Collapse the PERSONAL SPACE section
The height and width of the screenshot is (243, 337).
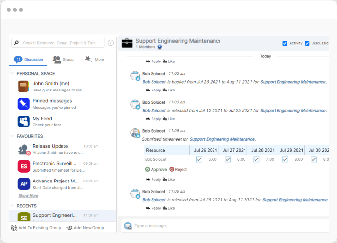(x=12, y=73)
